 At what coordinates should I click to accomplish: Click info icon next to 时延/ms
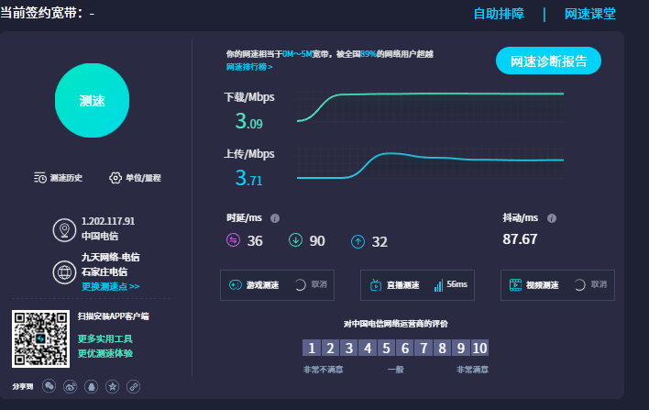coord(275,218)
